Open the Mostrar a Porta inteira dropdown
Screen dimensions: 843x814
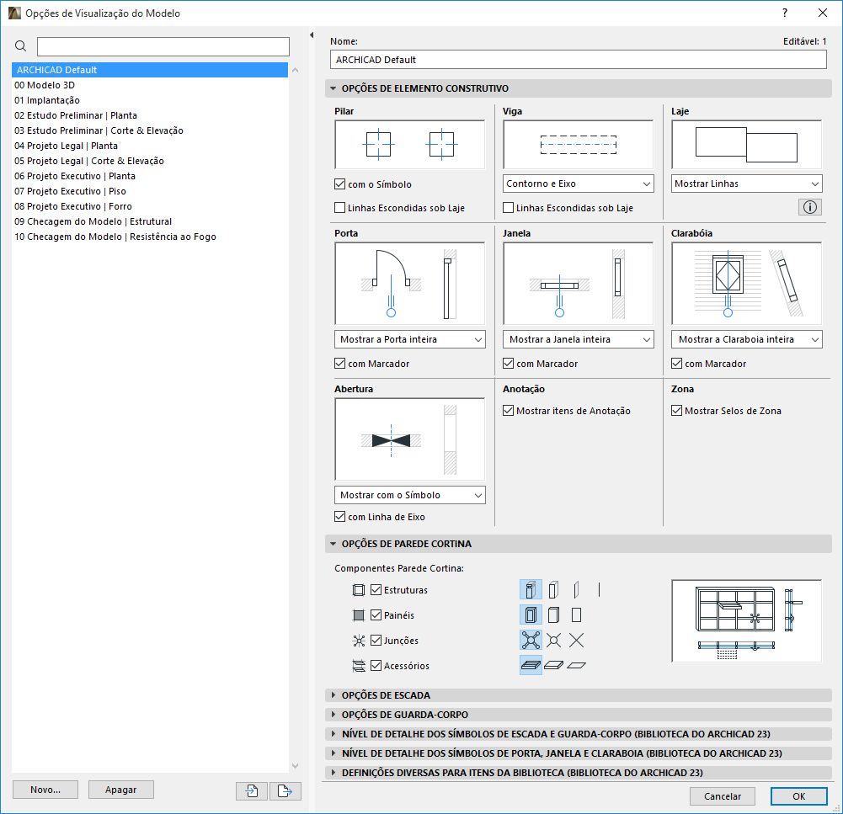(x=409, y=338)
